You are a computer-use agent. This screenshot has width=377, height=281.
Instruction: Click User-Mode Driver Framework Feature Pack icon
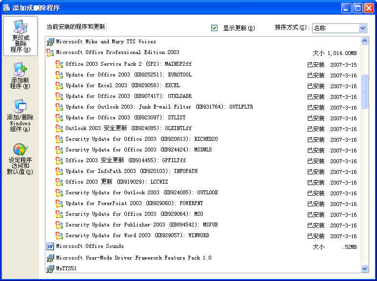[50, 258]
